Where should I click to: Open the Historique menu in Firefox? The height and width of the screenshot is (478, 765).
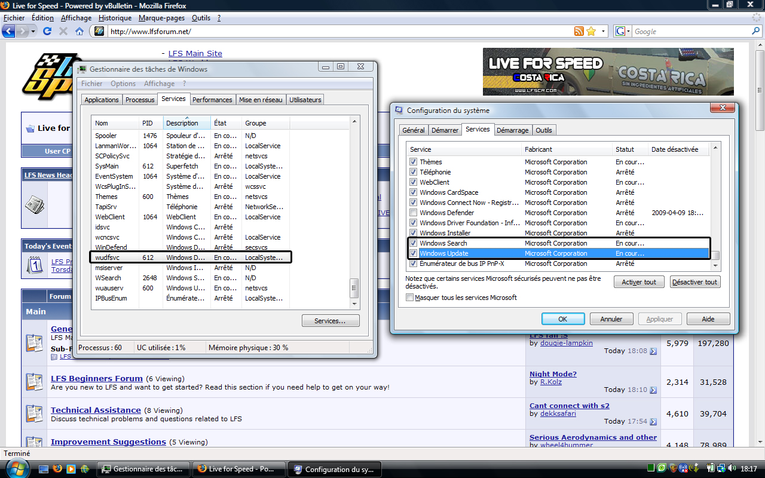tap(115, 18)
